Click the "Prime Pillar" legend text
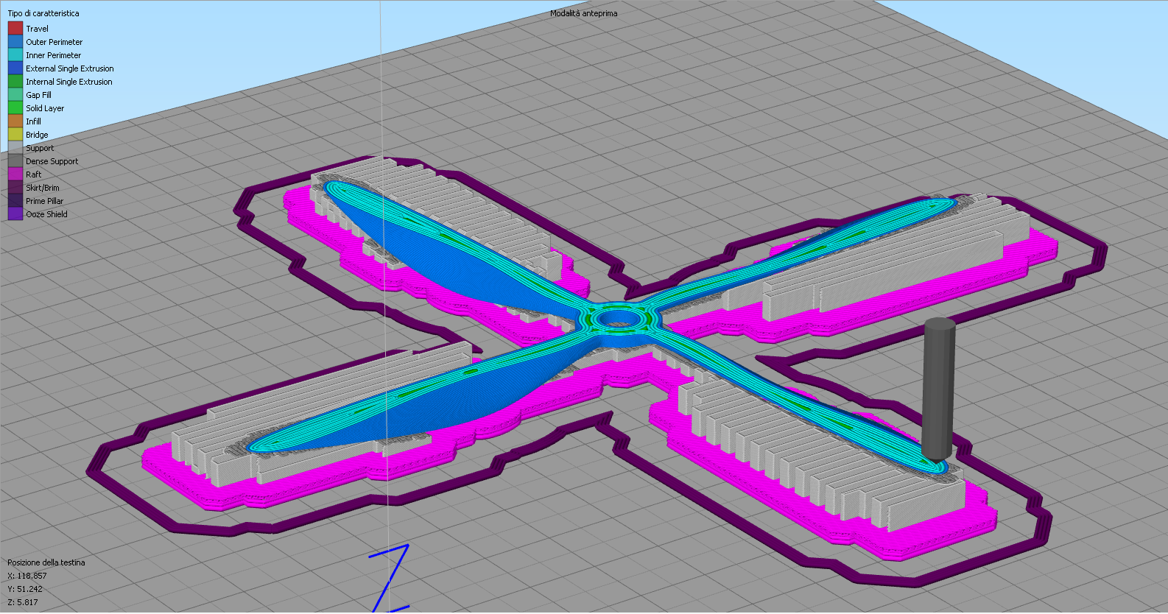1168x614 pixels. click(45, 201)
